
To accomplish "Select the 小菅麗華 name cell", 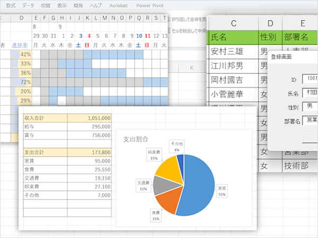I will [x=233, y=94].
